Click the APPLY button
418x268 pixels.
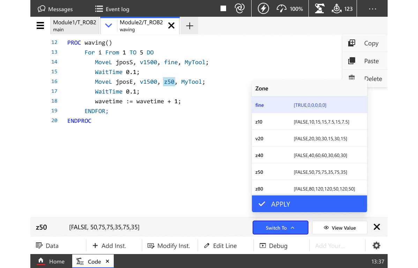(309, 204)
